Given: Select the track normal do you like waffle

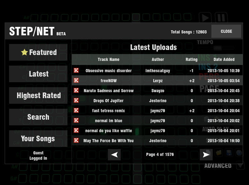Looking at the screenshot, I should (x=109, y=131).
